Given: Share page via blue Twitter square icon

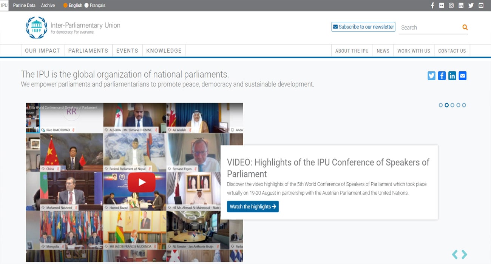Looking at the screenshot, I should pyautogui.click(x=431, y=76).
